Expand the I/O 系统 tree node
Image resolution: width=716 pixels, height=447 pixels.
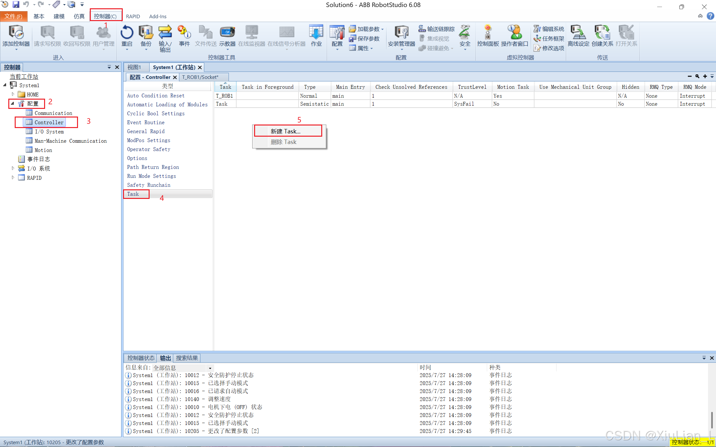(x=13, y=168)
